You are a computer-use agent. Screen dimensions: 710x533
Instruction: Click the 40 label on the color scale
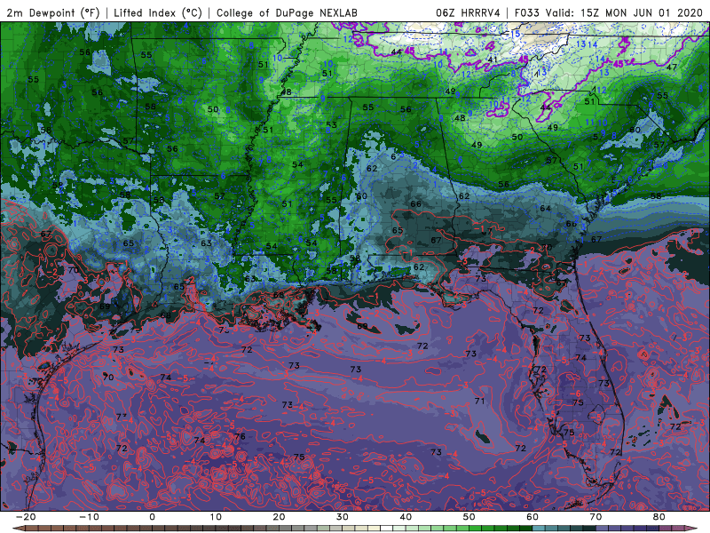pyautogui.click(x=406, y=517)
